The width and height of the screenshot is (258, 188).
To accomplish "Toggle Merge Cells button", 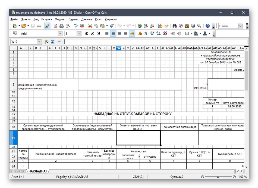I will [132, 34].
